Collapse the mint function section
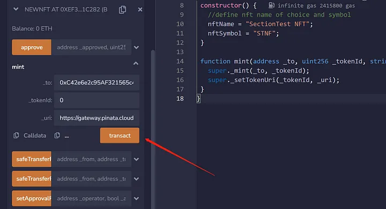This screenshot has height=209, width=386. pos(136,63)
